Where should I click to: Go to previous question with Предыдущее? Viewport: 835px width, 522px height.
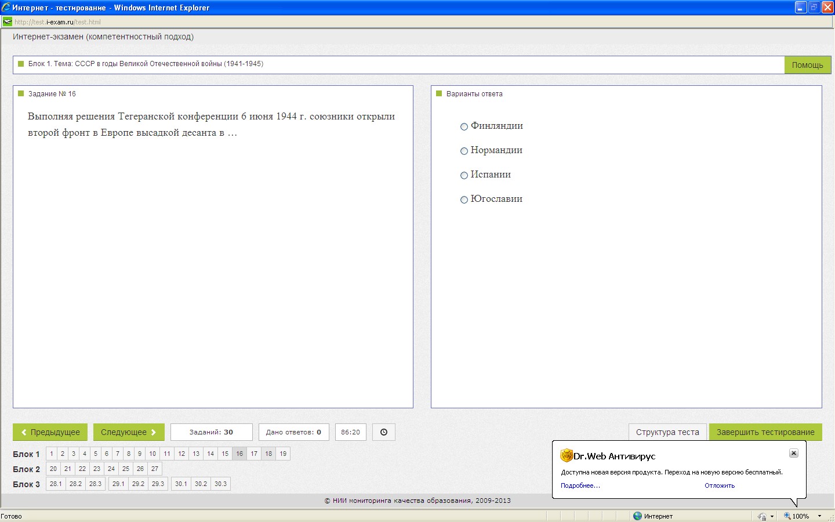[x=50, y=432]
